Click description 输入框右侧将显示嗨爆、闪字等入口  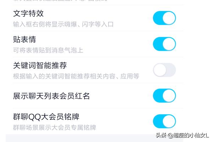[x=63, y=24]
